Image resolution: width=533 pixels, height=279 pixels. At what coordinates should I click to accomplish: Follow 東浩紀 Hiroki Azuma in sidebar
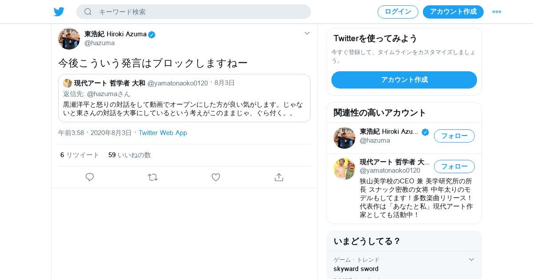[x=454, y=136]
